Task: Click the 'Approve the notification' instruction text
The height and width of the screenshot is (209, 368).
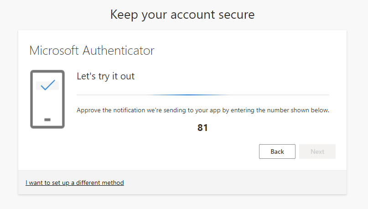Action: point(203,110)
